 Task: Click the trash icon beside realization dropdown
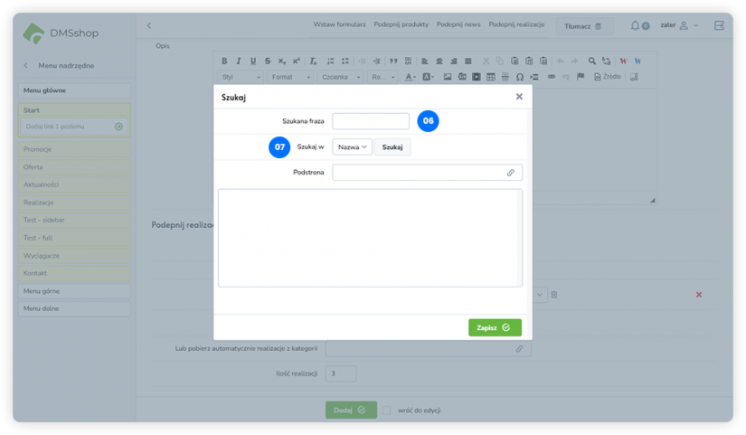click(554, 295)
